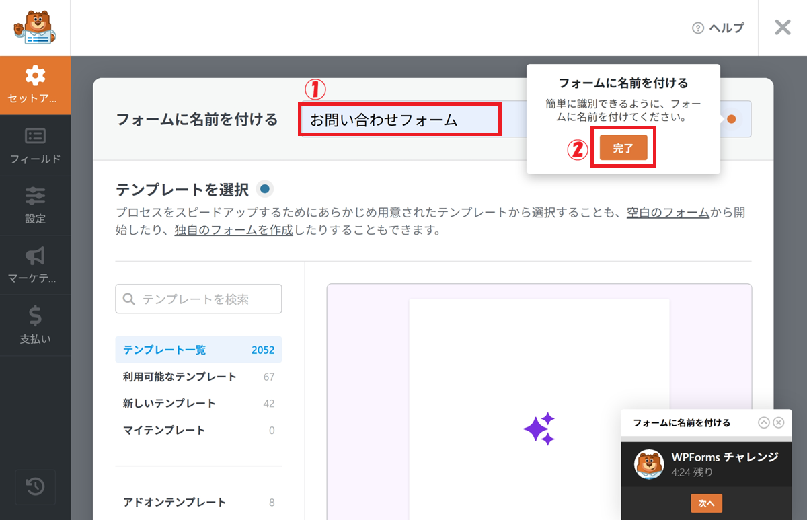The width and height of the screenshot is (807, 520).
Task: Close the form builder with X
Action: click(x=782, y=28)
